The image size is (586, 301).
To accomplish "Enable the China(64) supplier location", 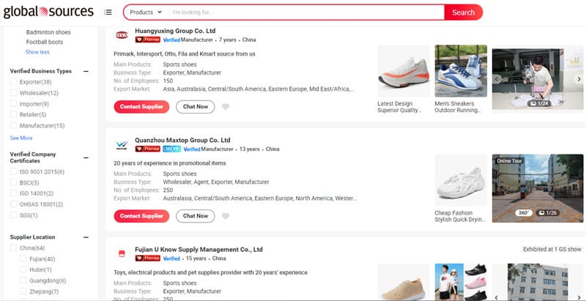I will click(x=14, y=248).
